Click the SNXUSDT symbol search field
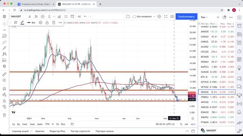This screenshot has width=243, height=136. pos(16,17)
